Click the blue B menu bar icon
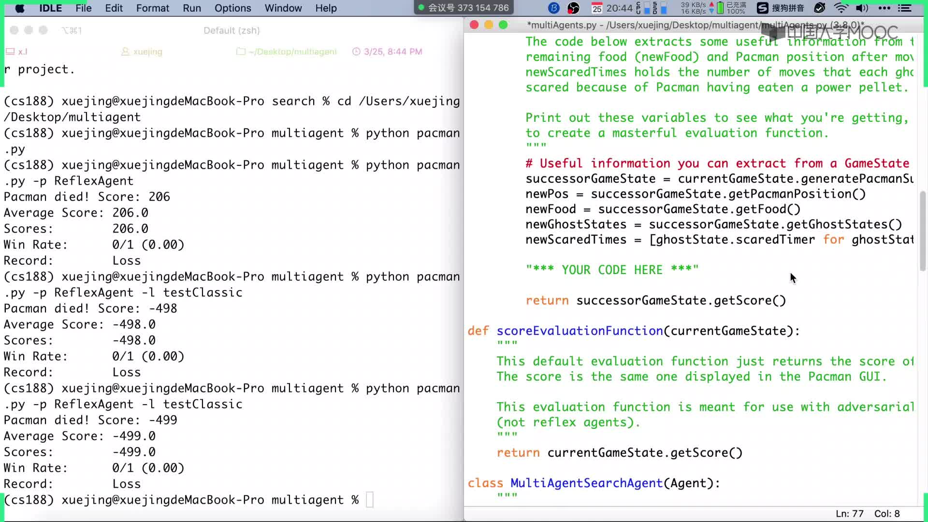 (x=554, y=8)
